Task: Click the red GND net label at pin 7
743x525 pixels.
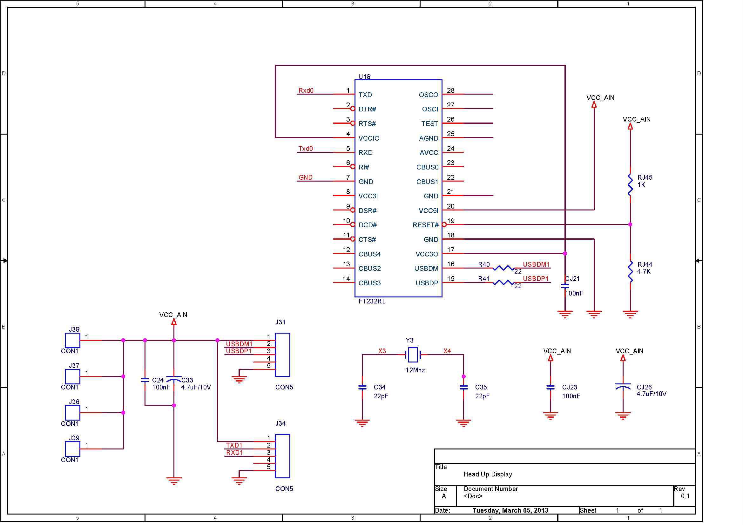Action: (x=306, y=177)
